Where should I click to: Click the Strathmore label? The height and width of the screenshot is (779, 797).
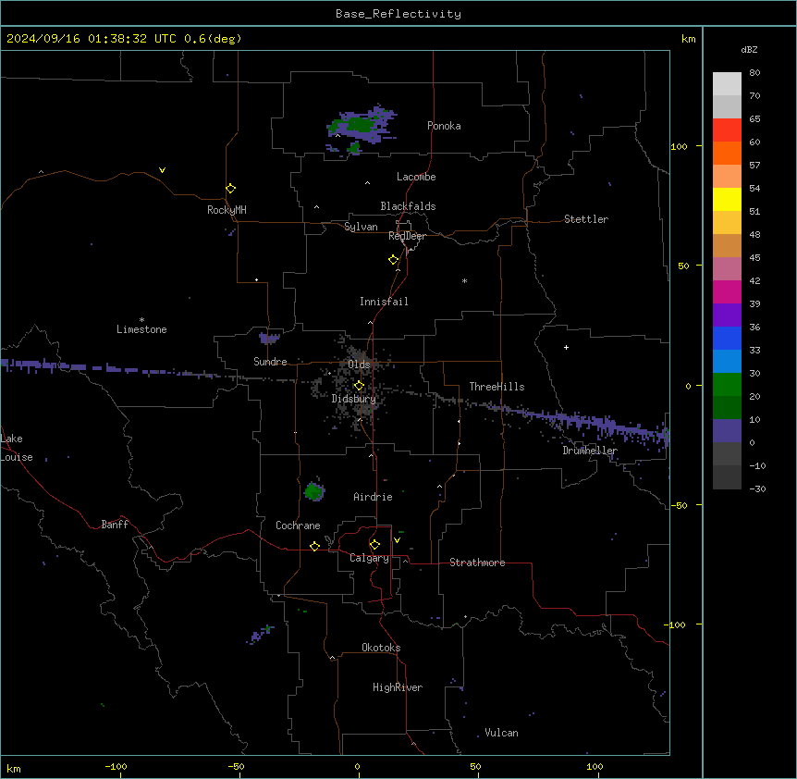[477, 563]
